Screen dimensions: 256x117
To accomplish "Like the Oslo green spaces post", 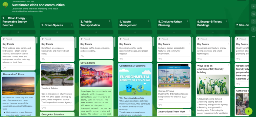I will (43, 108).
